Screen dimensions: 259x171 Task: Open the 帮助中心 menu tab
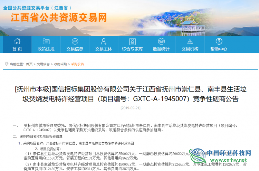[x=219, y=45]
